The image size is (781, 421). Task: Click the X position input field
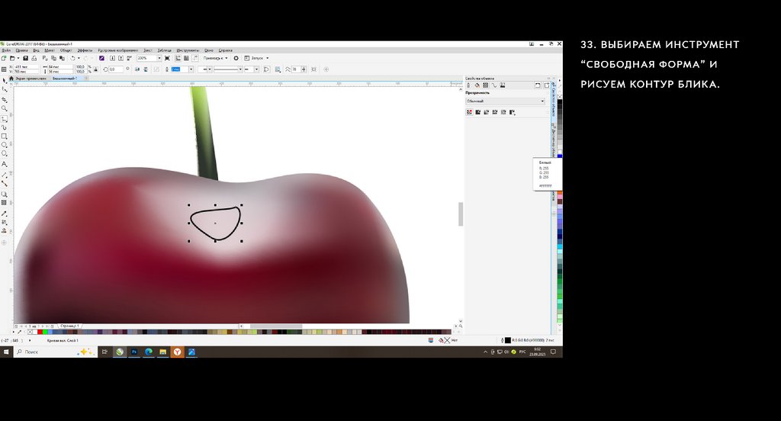point(27,67)
